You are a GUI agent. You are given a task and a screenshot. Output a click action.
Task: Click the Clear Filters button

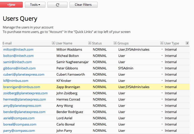(84, 5)
